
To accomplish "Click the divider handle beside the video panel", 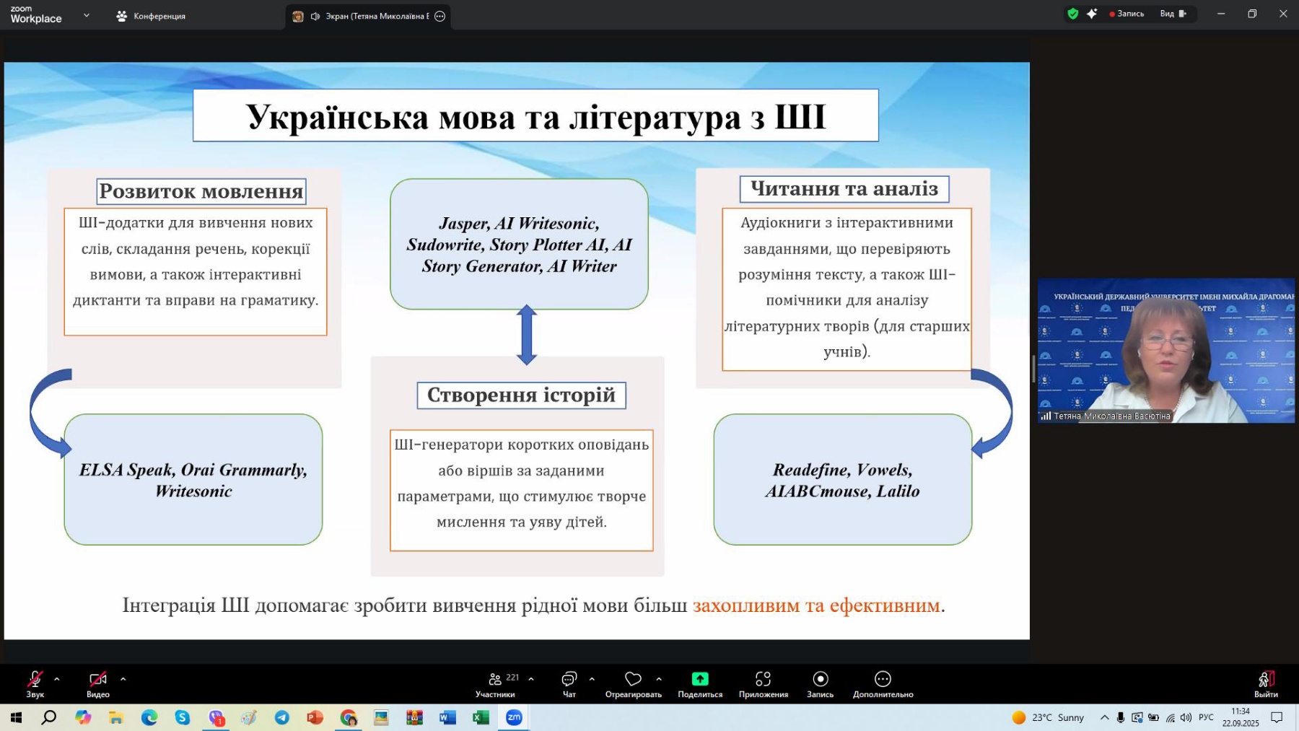I will coord(1033,369).
